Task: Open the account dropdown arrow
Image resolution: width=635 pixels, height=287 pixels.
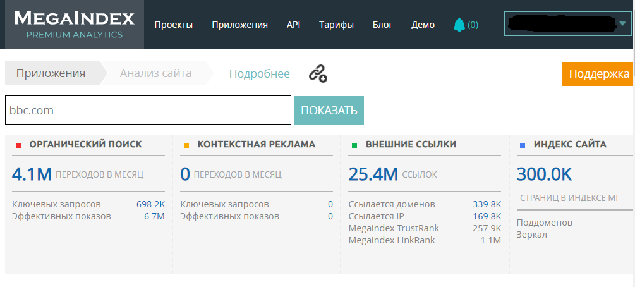Action: (x=622, y=24)
